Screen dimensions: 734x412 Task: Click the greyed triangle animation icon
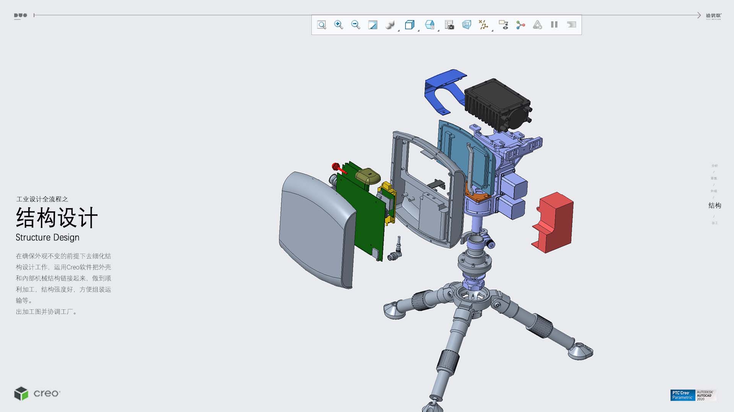[x=538, y=25]
